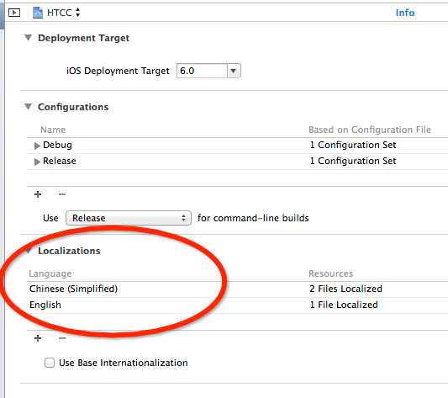
Task: Switch to the Info tab
Action: (x=405, y=13)
